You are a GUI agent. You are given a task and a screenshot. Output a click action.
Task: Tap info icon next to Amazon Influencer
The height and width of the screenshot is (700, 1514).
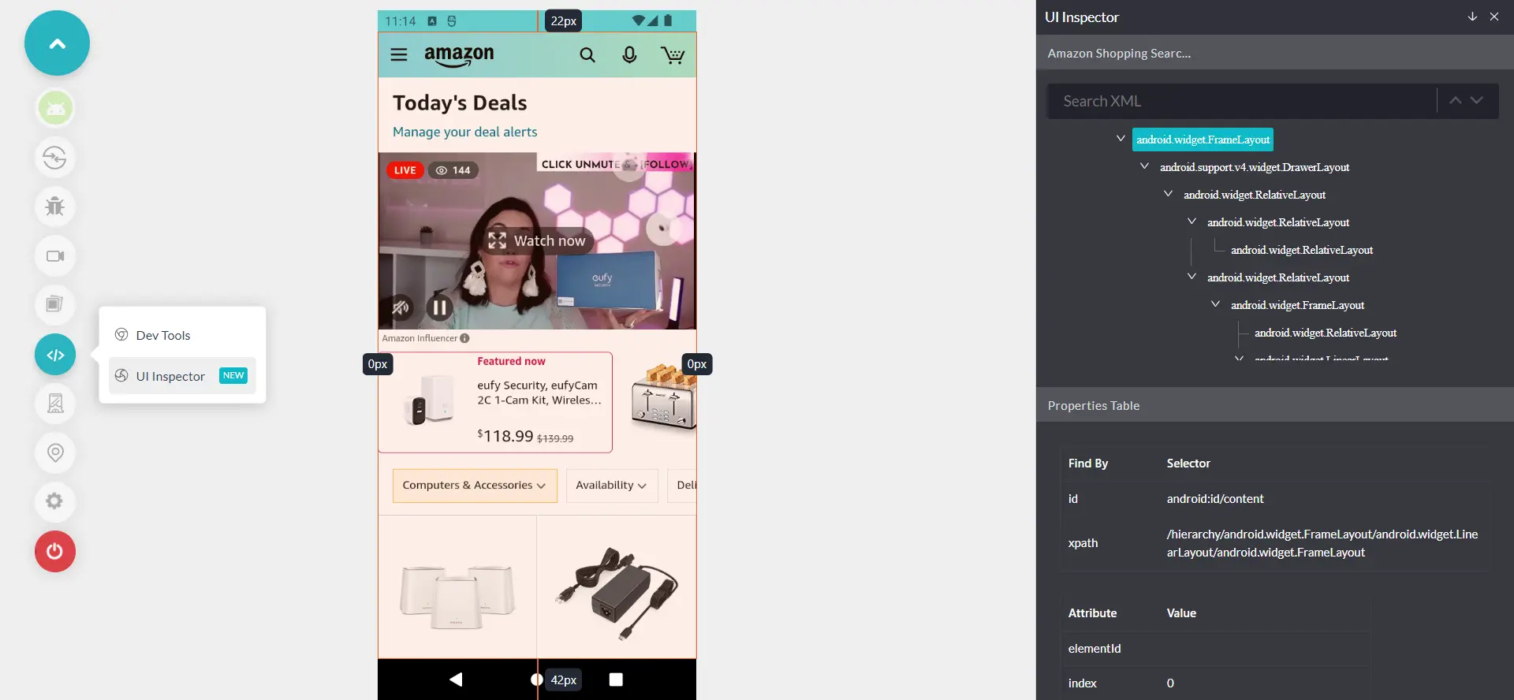pos(464,338)
